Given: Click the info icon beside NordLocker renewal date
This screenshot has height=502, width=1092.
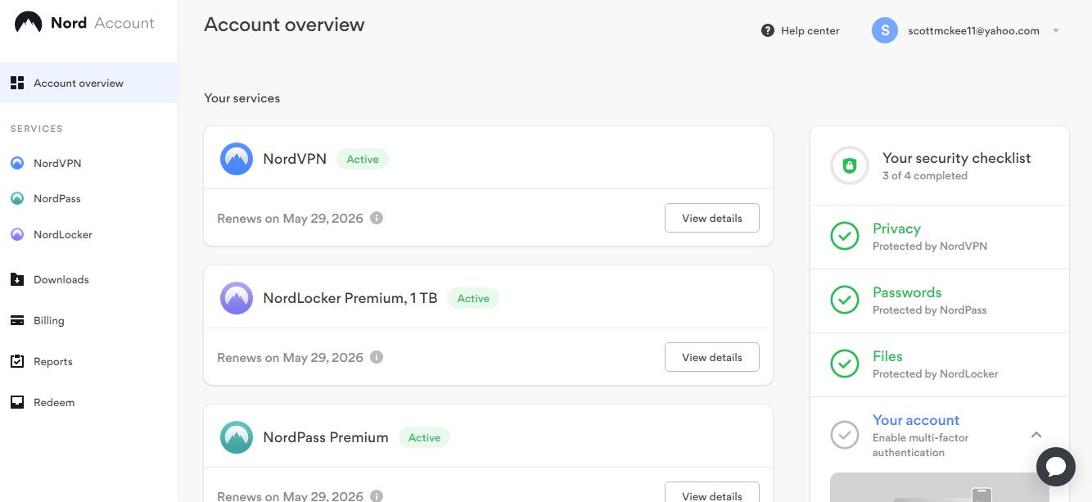Looking at the screenshot, I should point(377,357).
